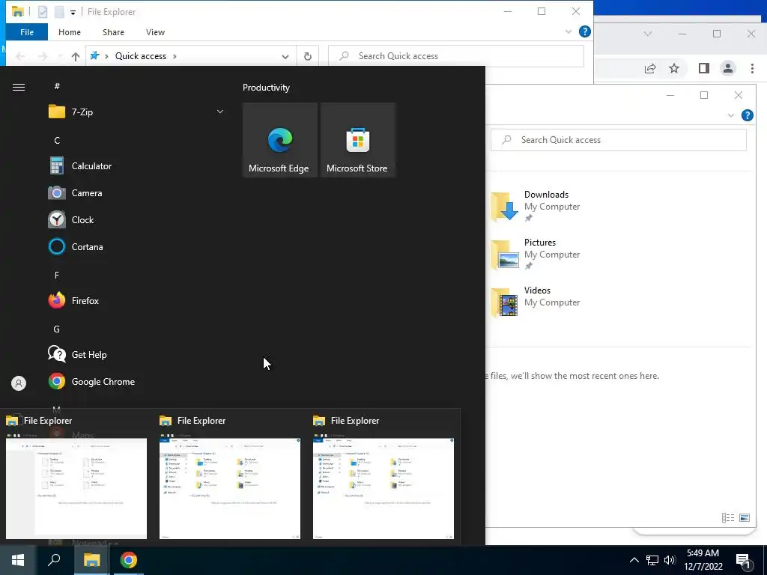Viewport: 767px width, 575px height.
Task: Open Share ribbon tab
Action: [113, 32]
